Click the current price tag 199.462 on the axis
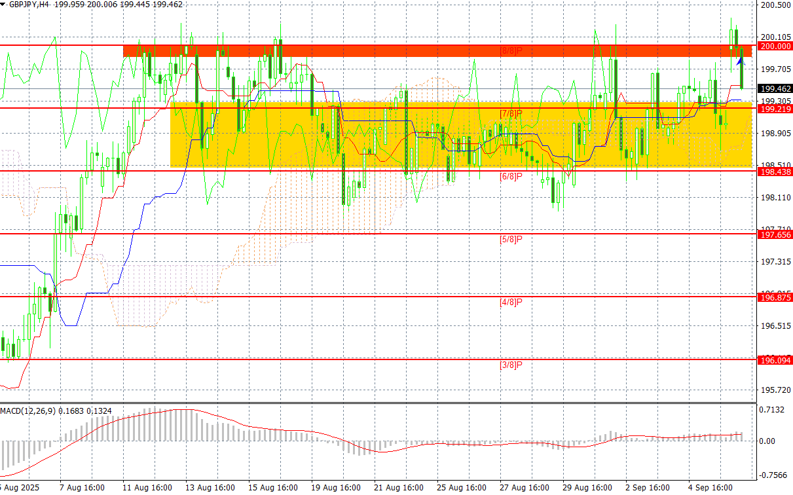 [x=774, y=88]
